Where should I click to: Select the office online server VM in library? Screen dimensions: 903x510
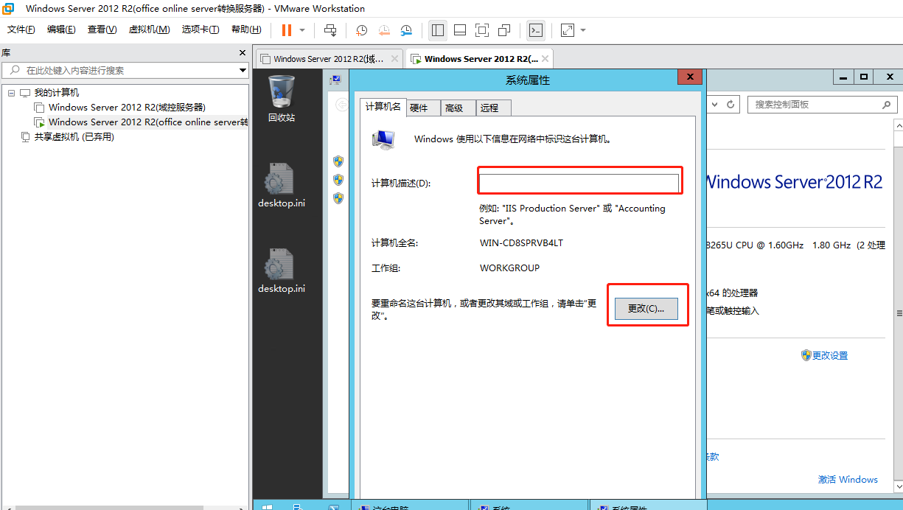coord(148,122)
